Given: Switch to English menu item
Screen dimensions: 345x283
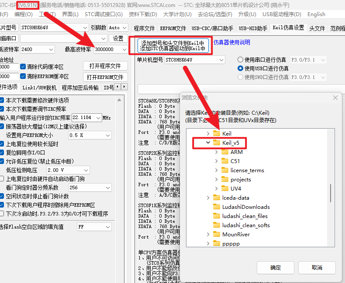Looking at the screenshot, I should pyautogui.click(x=316, y=14).
